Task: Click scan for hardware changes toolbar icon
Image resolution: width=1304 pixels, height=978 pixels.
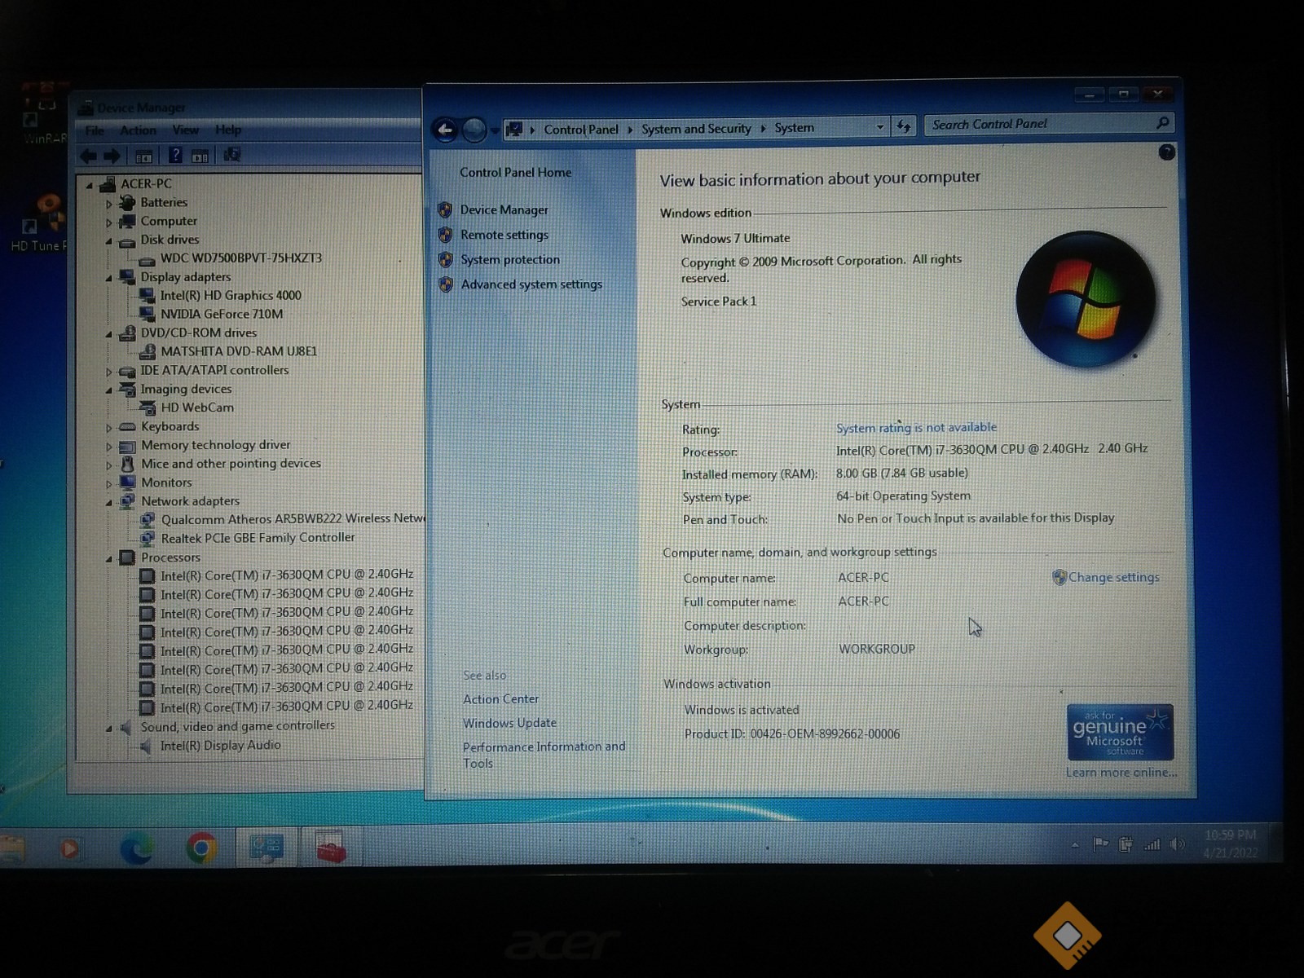Action: tap(232, 154)
